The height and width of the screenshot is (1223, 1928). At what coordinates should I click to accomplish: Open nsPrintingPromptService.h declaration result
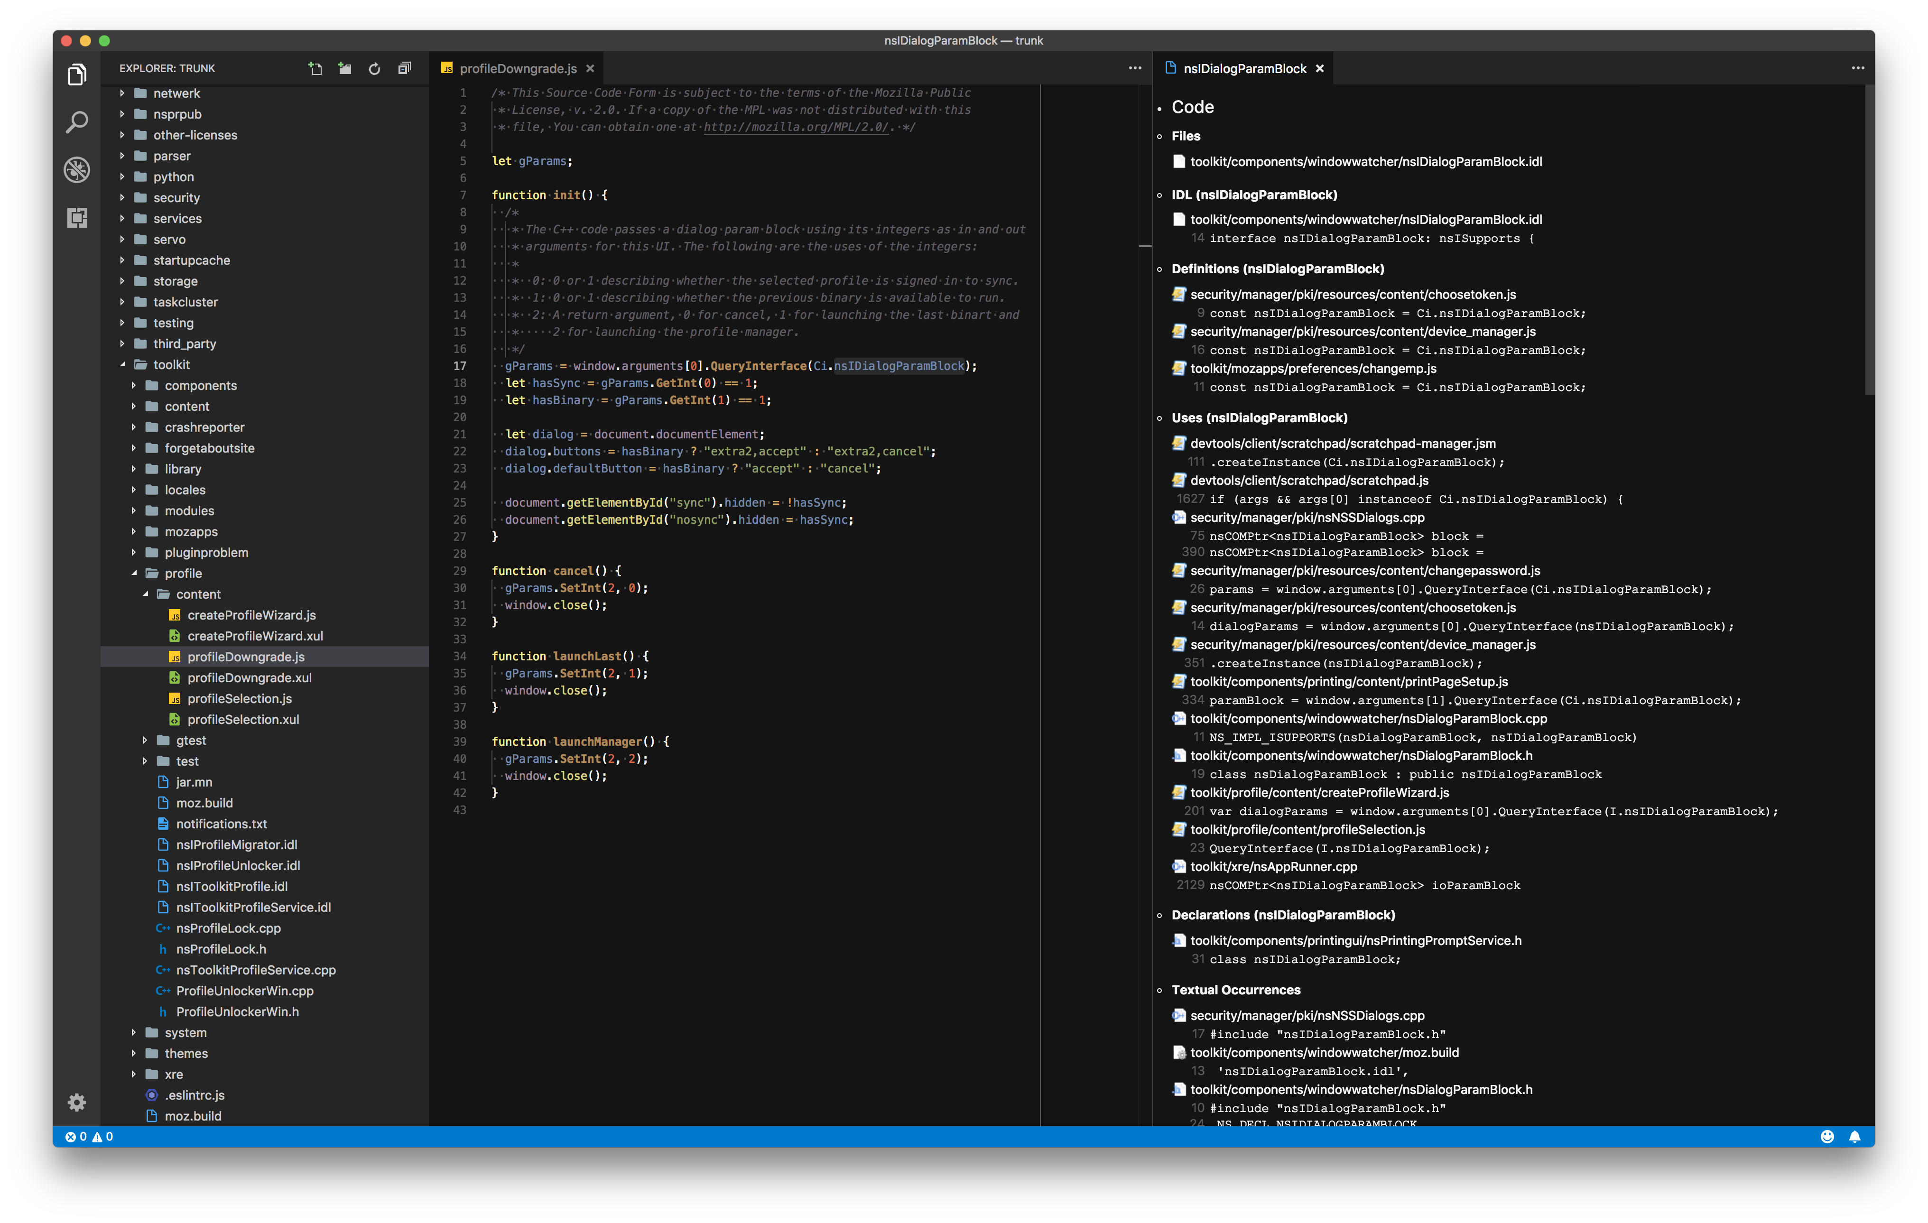click(x=1355, y=941)
